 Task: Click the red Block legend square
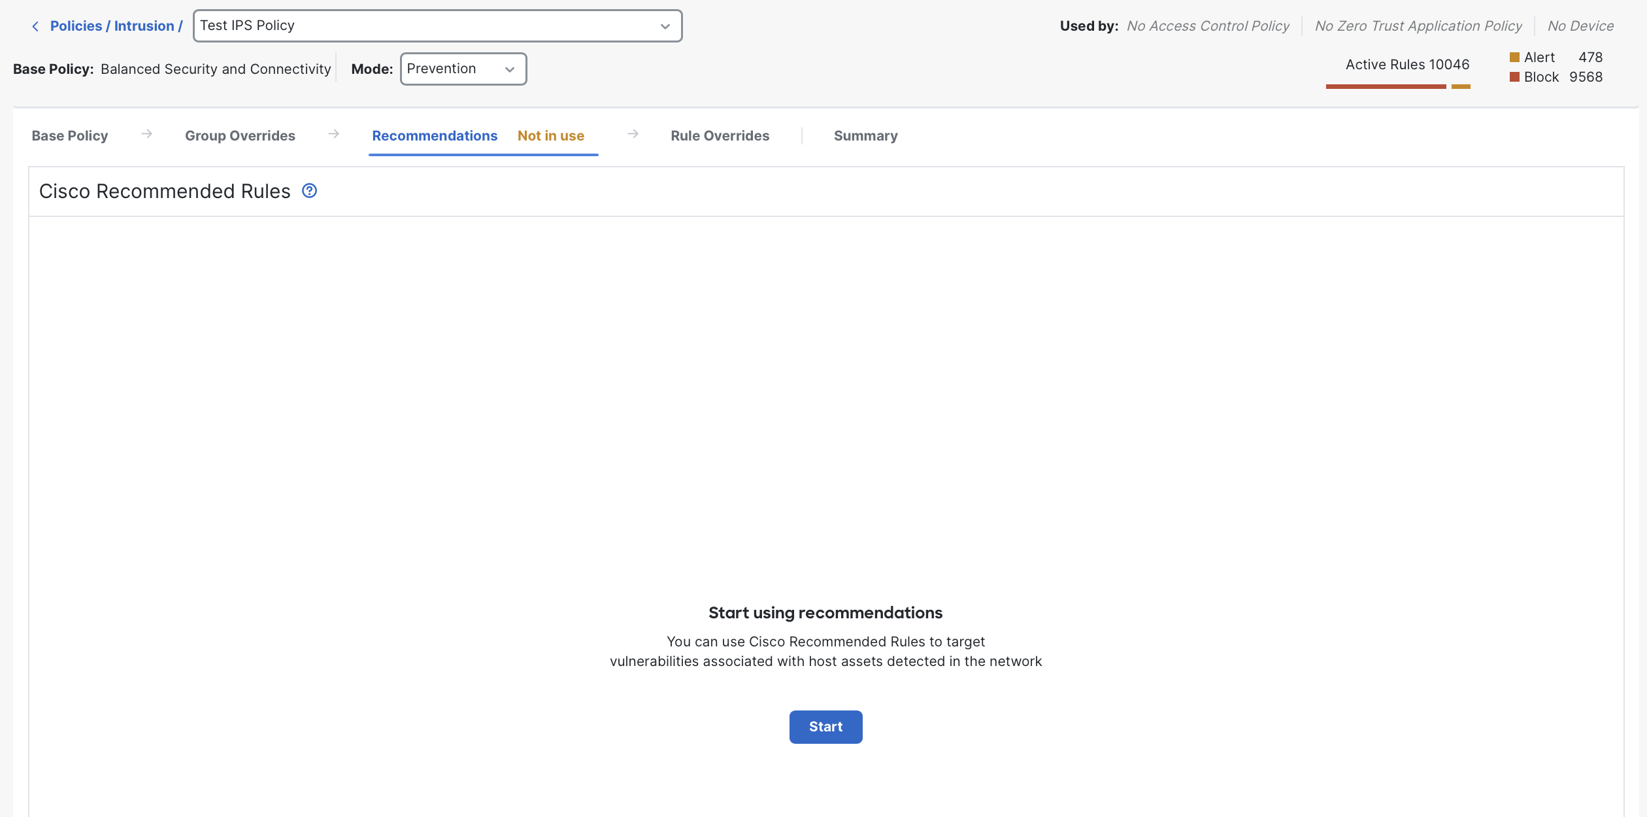point(1514,77)
